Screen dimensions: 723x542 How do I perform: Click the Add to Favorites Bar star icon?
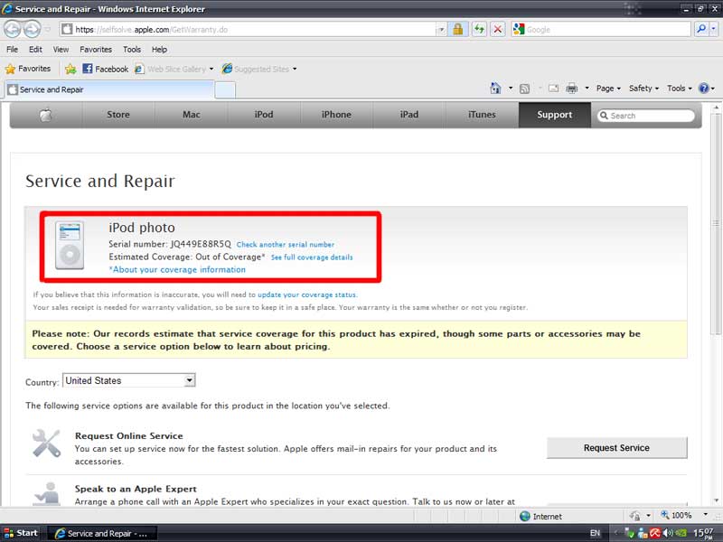coord(70,69)
